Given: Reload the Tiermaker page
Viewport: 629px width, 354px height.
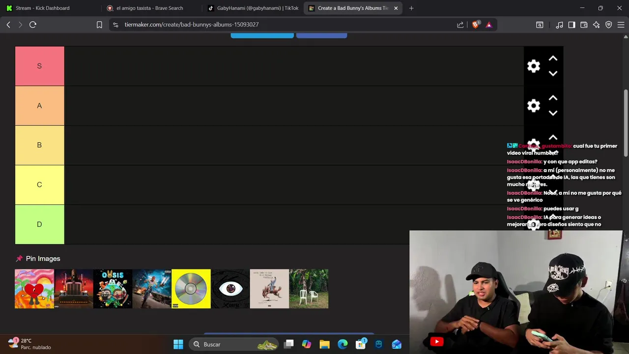Looking at the screenshot, I should tap(33, 25).
